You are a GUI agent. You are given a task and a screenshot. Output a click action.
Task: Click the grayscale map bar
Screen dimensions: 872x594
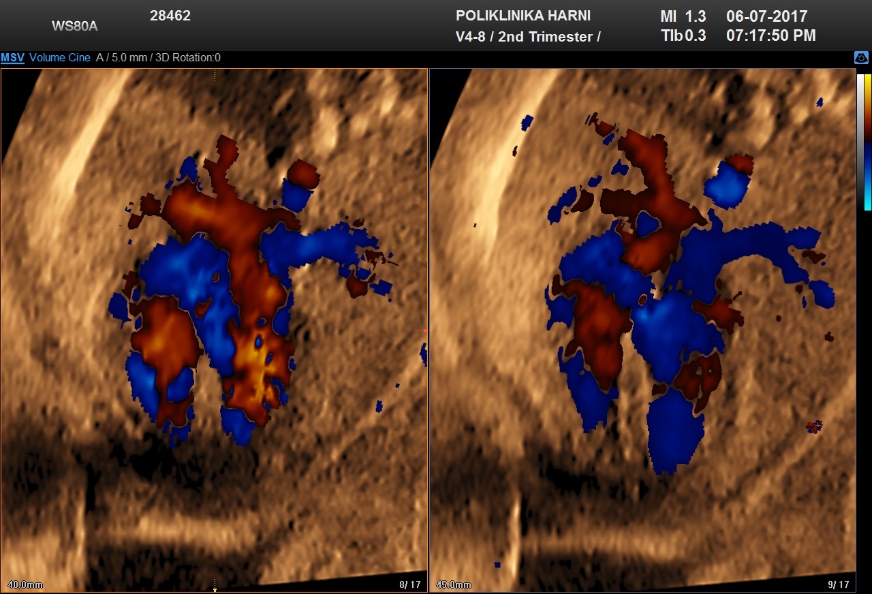[860, 142]
